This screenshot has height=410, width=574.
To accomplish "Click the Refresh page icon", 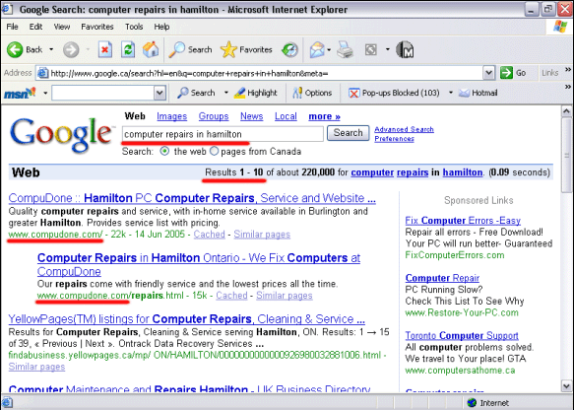I will click(128, 49).
